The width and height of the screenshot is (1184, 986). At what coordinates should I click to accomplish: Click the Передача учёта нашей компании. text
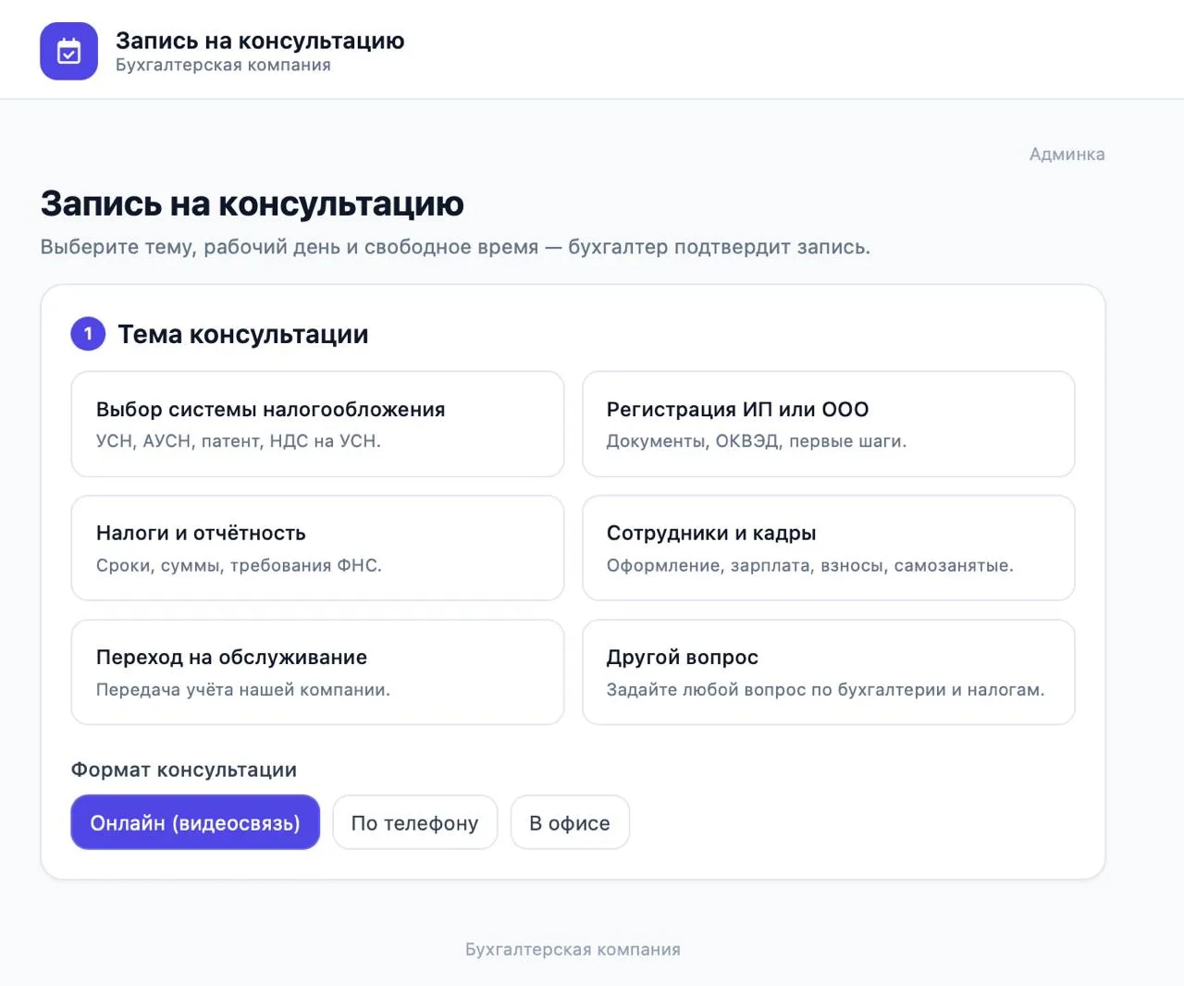coord(243,689)
